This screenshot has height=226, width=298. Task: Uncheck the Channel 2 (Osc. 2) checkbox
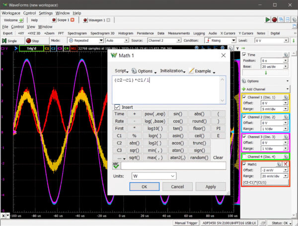pyautogui.click(x=244, y=117)
